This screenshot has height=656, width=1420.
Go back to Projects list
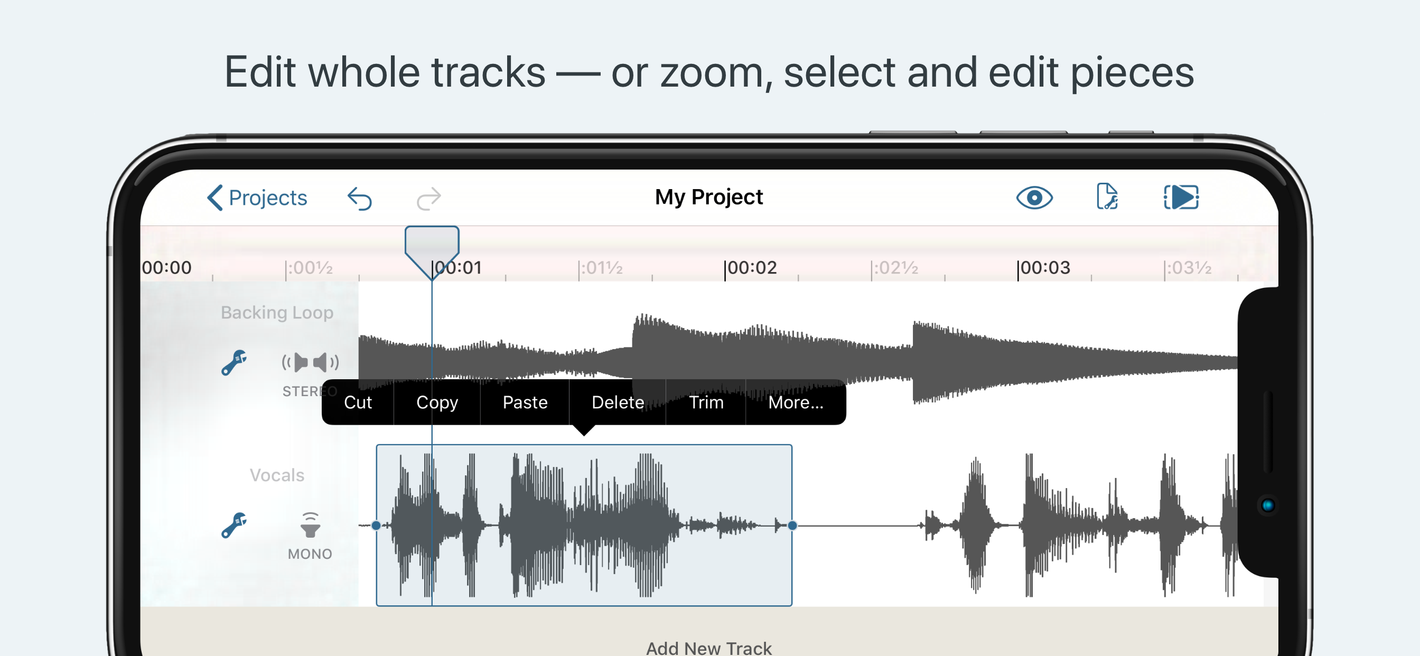click(x=257, y=198)
